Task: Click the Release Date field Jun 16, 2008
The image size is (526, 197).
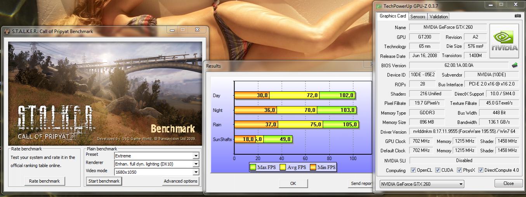Action: [424, 56]
